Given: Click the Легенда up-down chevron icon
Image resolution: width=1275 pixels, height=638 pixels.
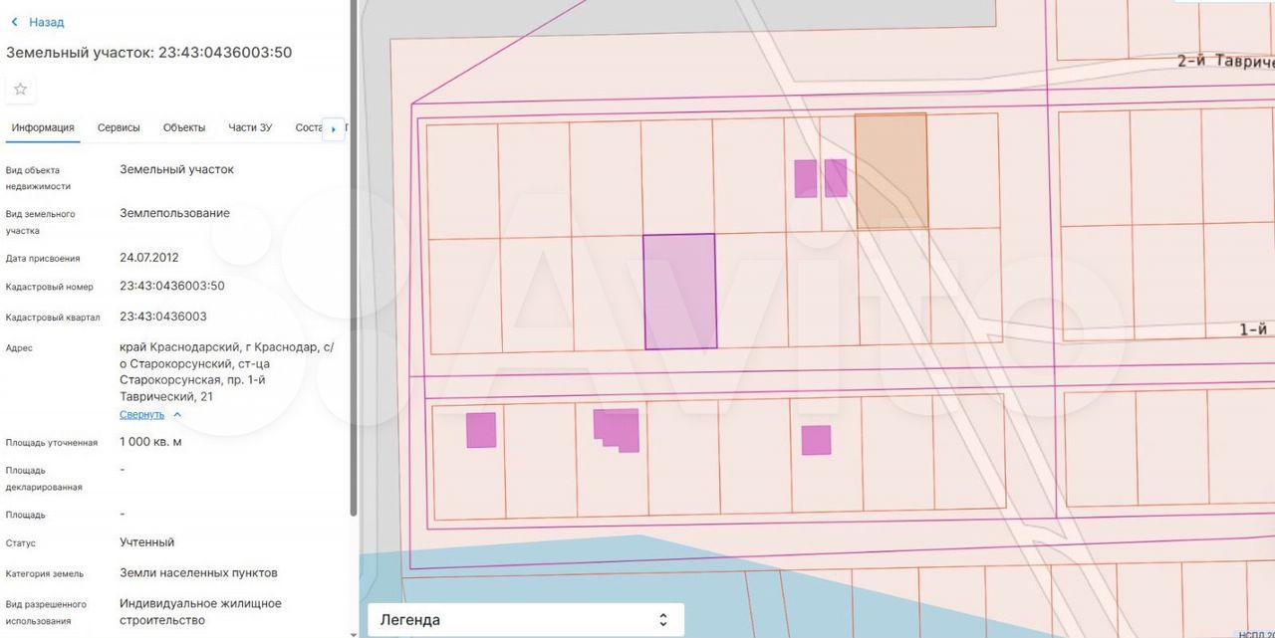Looking at the screenshot, I should (663, 620).
